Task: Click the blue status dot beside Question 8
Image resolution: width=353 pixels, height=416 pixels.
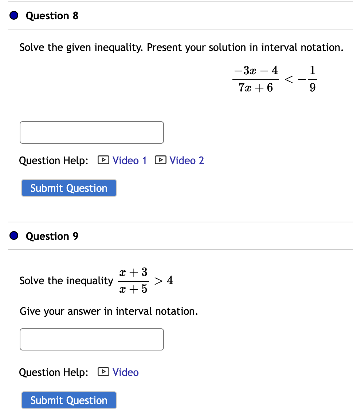Action: click(x=13, y=15)
